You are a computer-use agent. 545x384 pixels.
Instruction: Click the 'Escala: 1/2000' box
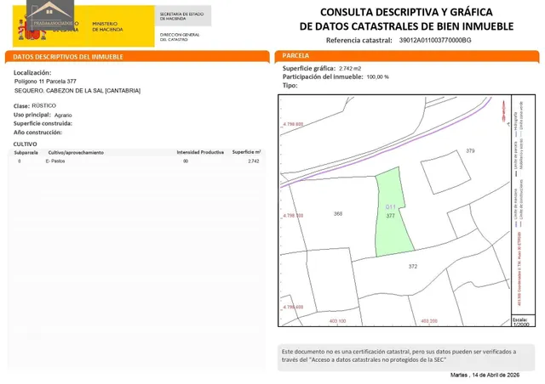523,322
